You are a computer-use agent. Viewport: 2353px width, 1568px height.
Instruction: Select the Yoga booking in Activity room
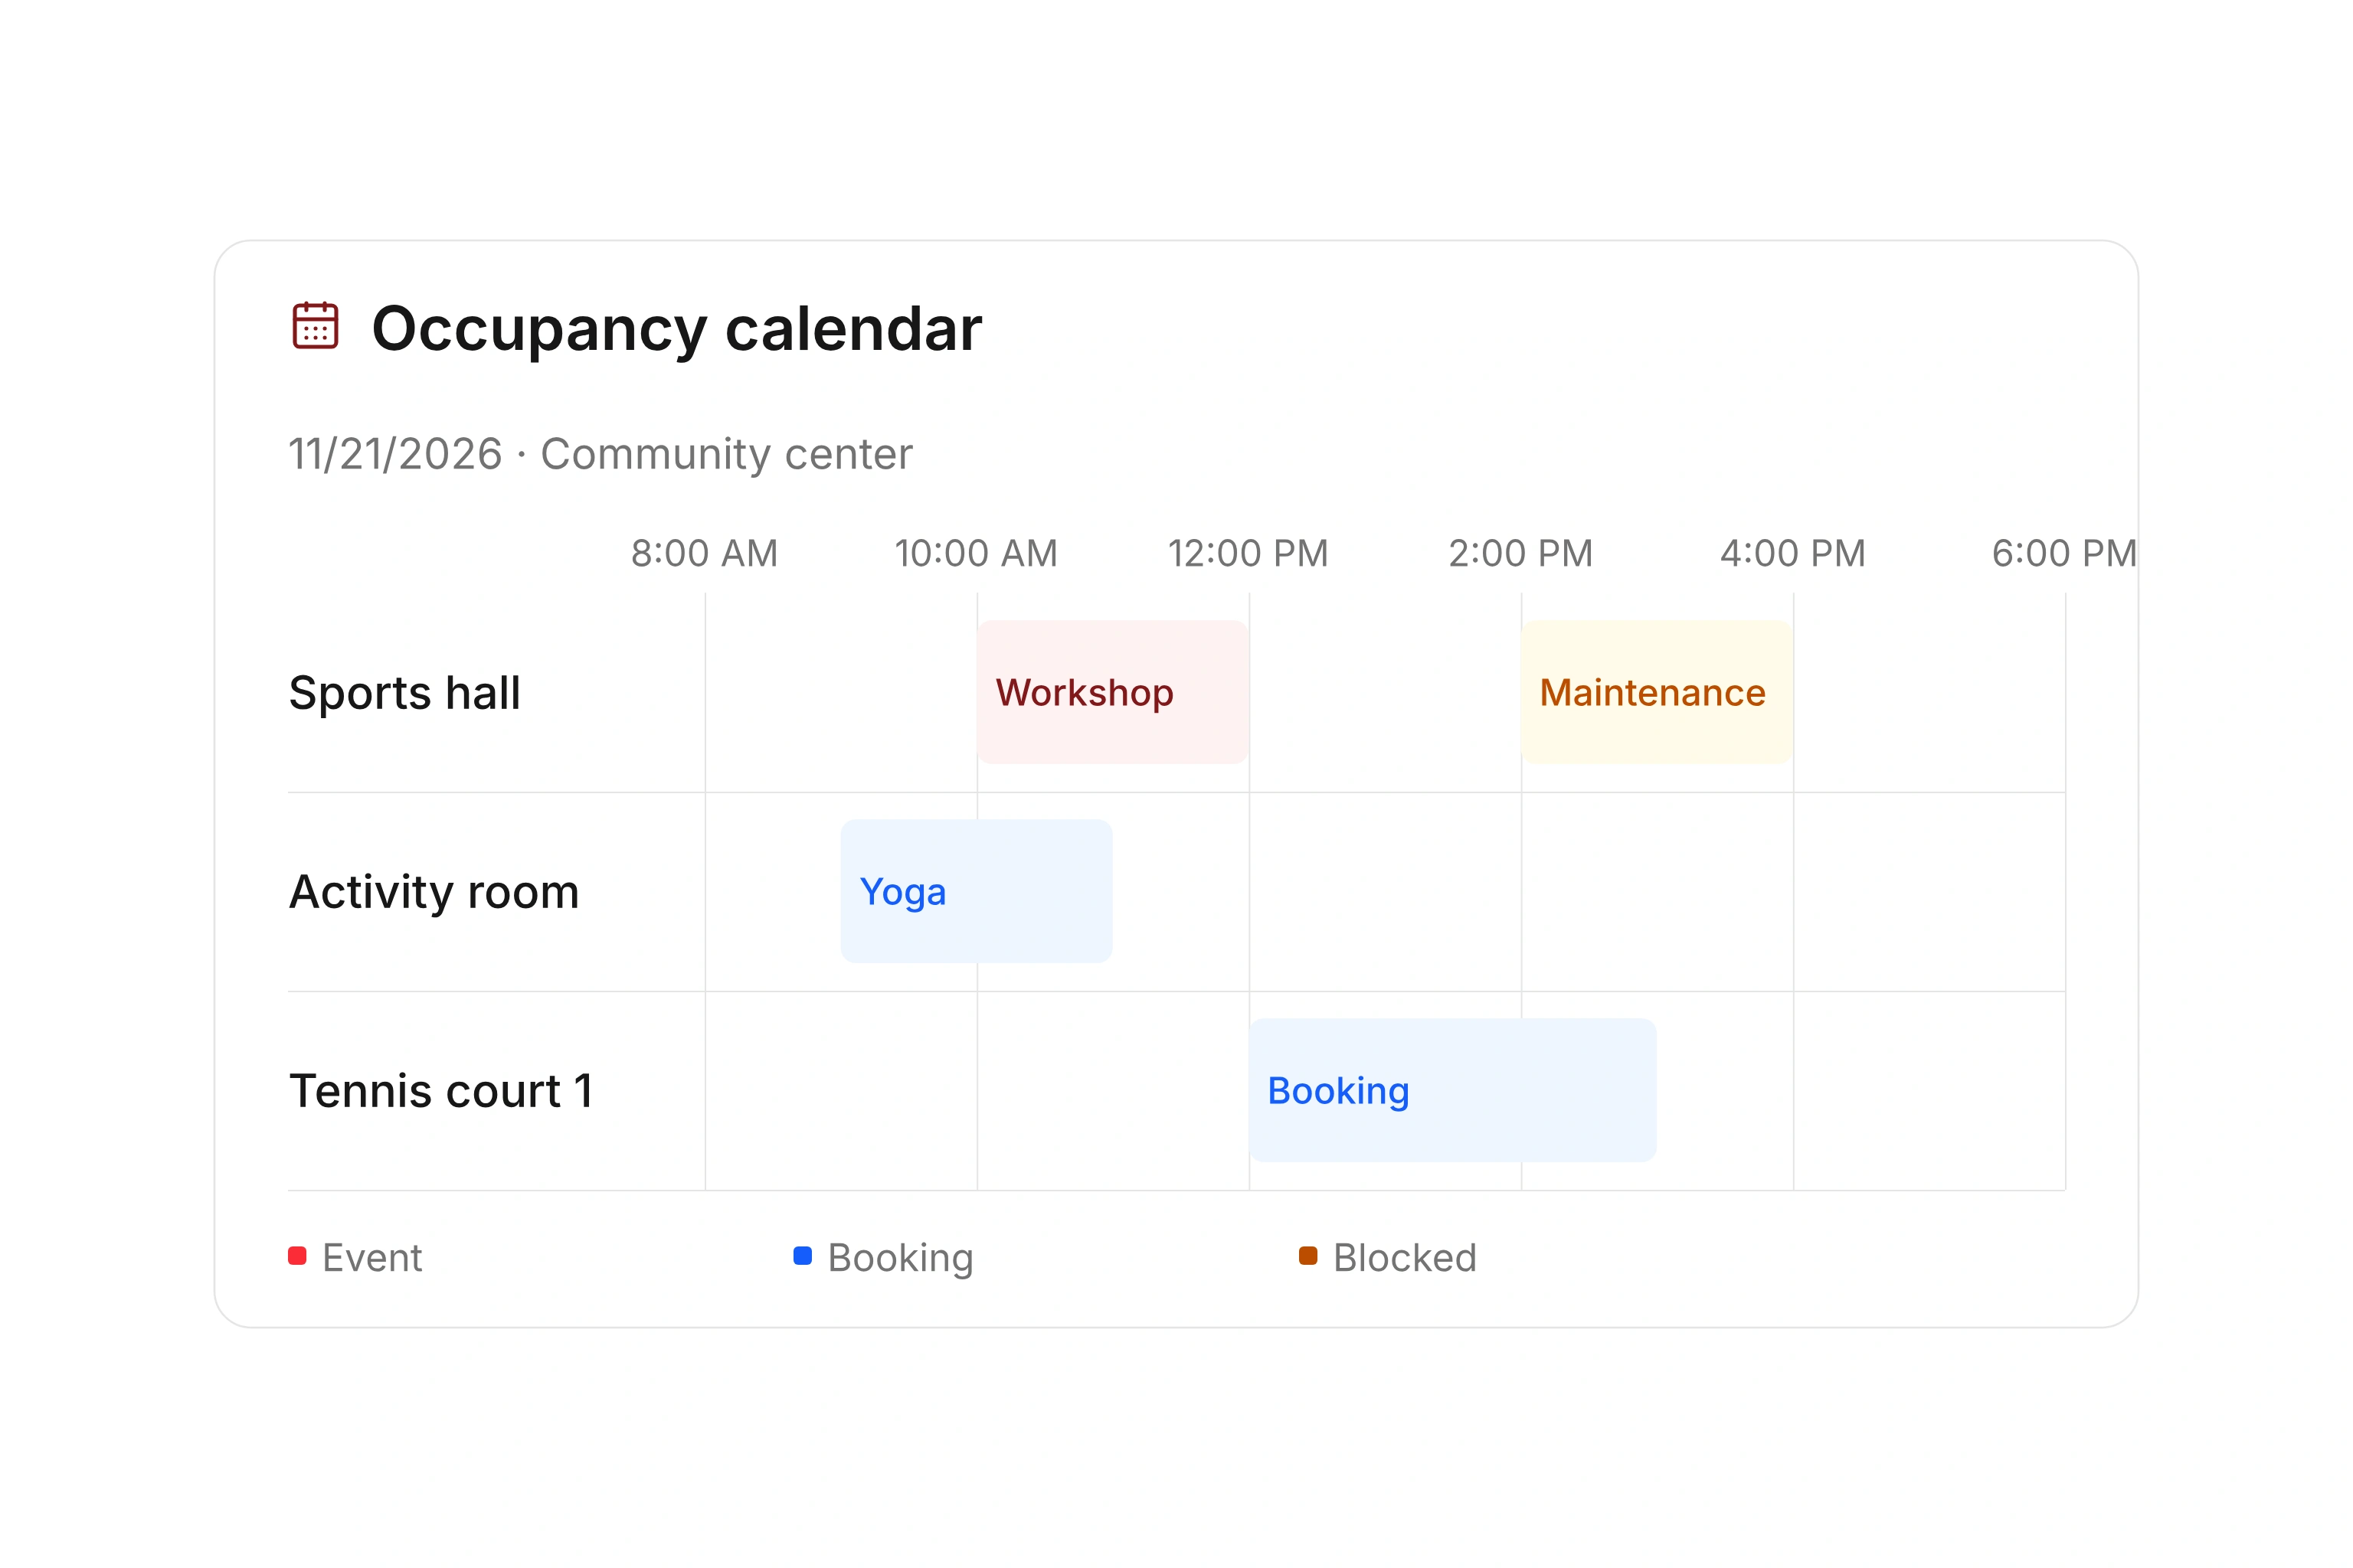(x=977, y=891)
